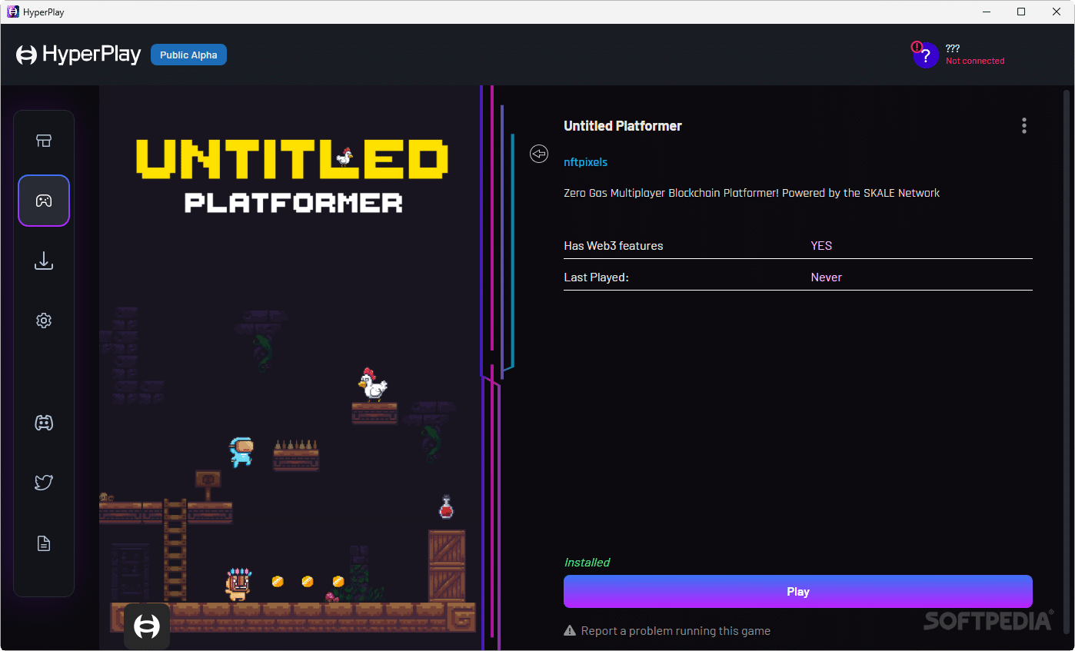This screenshot has height=651, width=1075.
Task: Open the Settings gear icon
Action: (x=44, y=321)
